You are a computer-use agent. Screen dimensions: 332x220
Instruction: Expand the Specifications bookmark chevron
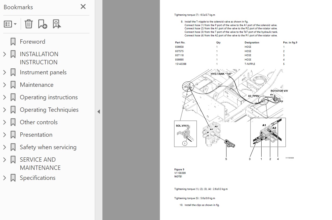pos(4,178)
